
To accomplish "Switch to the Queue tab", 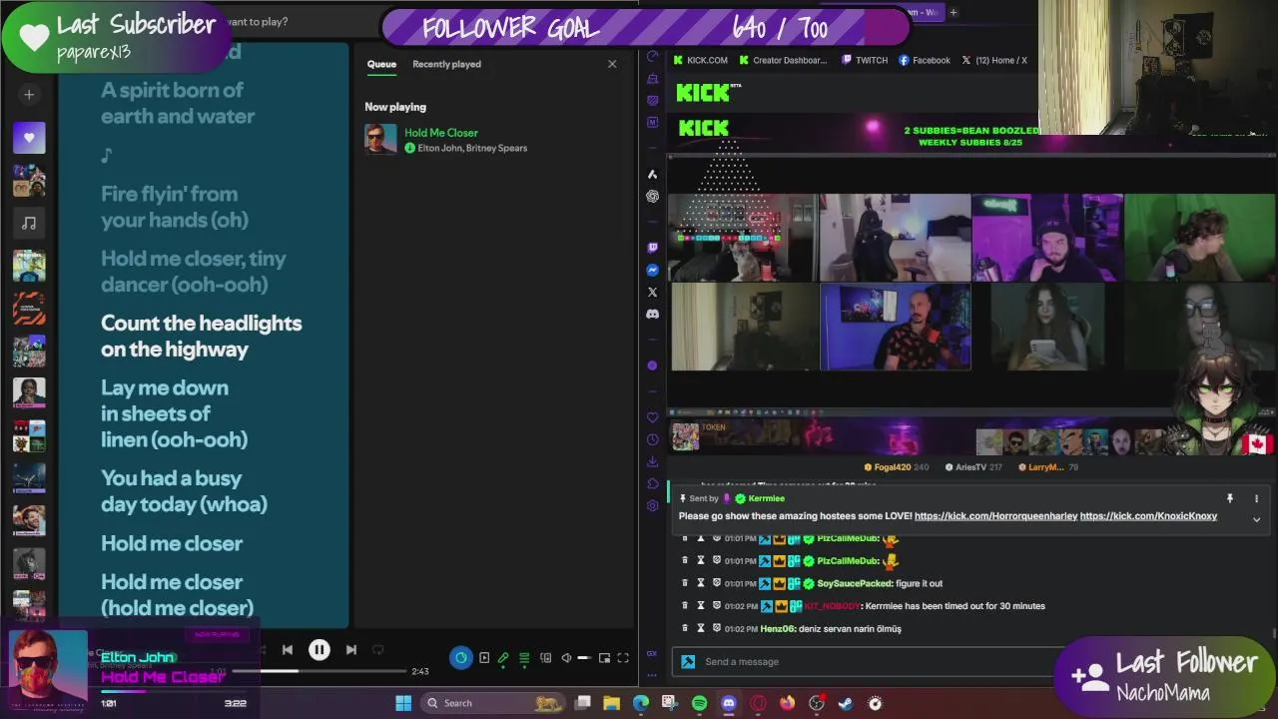I will point(381,64).
